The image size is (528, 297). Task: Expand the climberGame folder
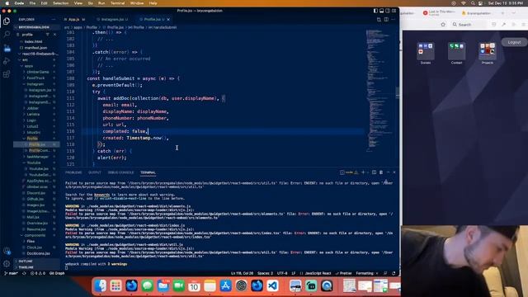pyautogui.click(x=38, y=72)
